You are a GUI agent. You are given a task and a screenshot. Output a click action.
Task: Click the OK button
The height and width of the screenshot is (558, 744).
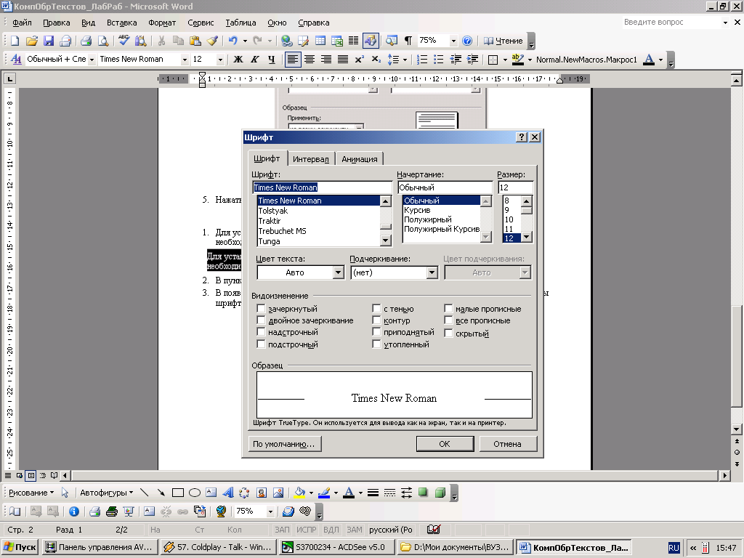point(445,444)
